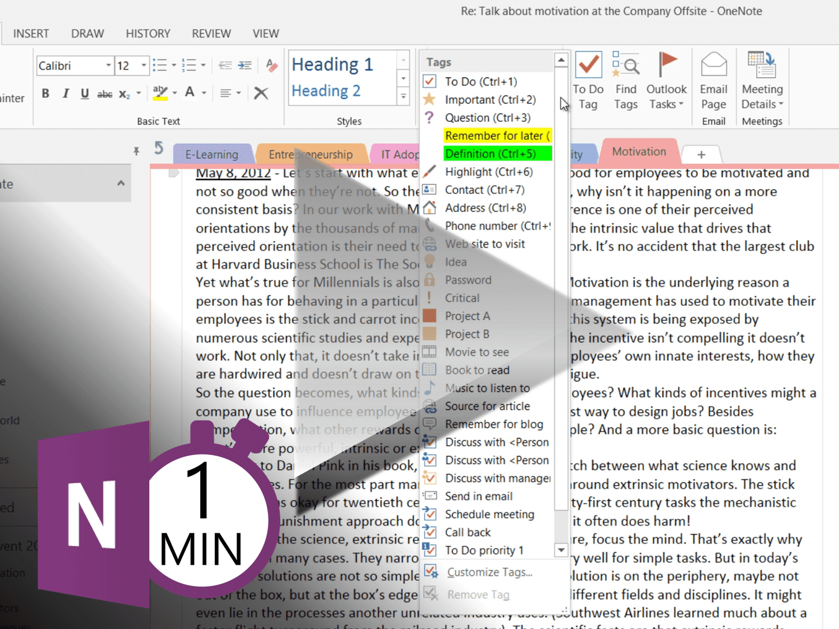839x629 pixels.
Task: Toggle the To Do (Ctrl+1) tag checkbox
Action: coord(430,82)
